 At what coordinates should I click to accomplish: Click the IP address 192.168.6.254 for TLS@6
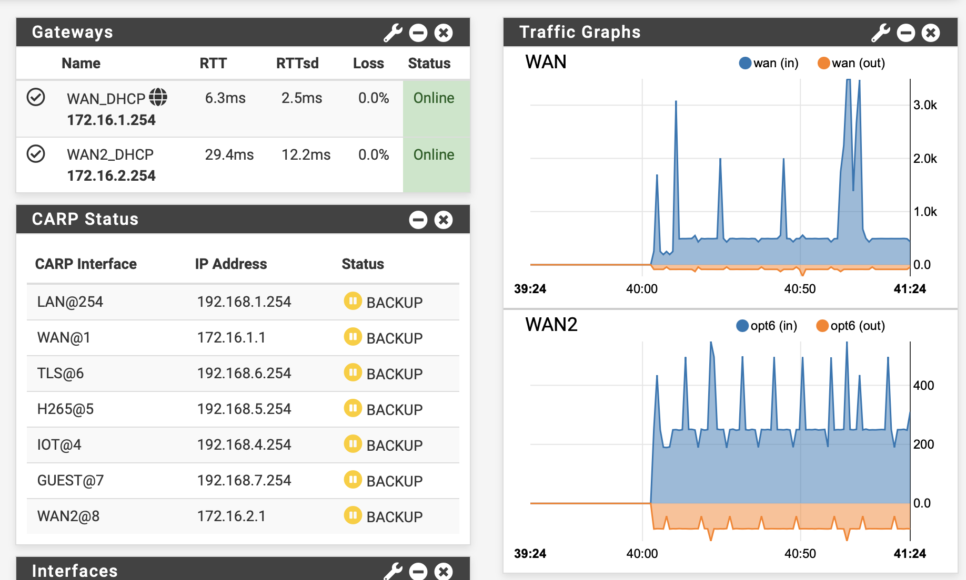[244, 373]
